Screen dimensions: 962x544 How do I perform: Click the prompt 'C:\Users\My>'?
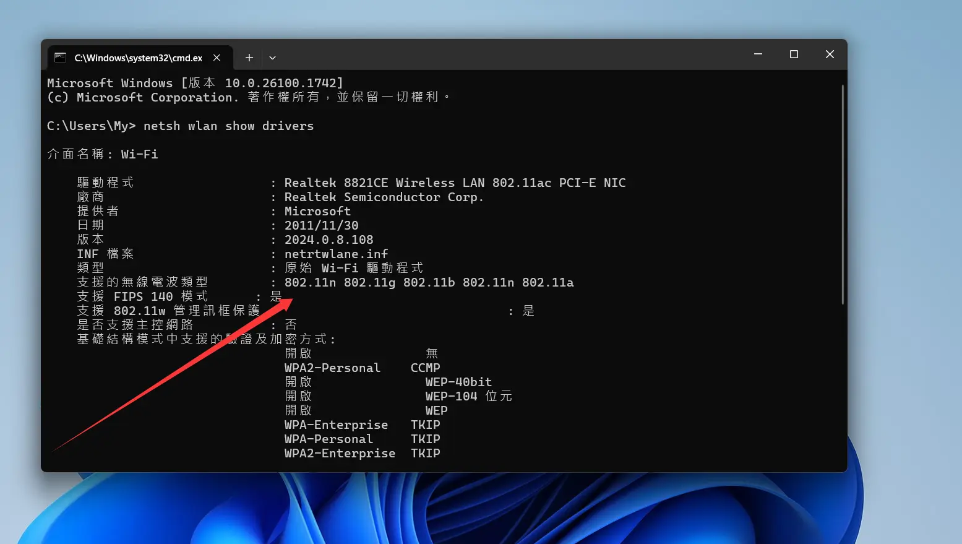tap(92, 126)
